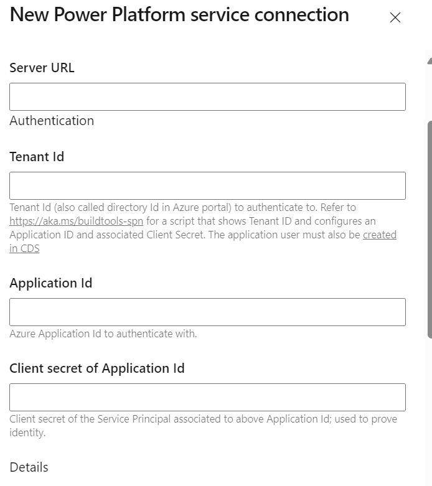Click the 'Client secret of the Service Principal' description
432x486 pixels.
tap(203, 426)
